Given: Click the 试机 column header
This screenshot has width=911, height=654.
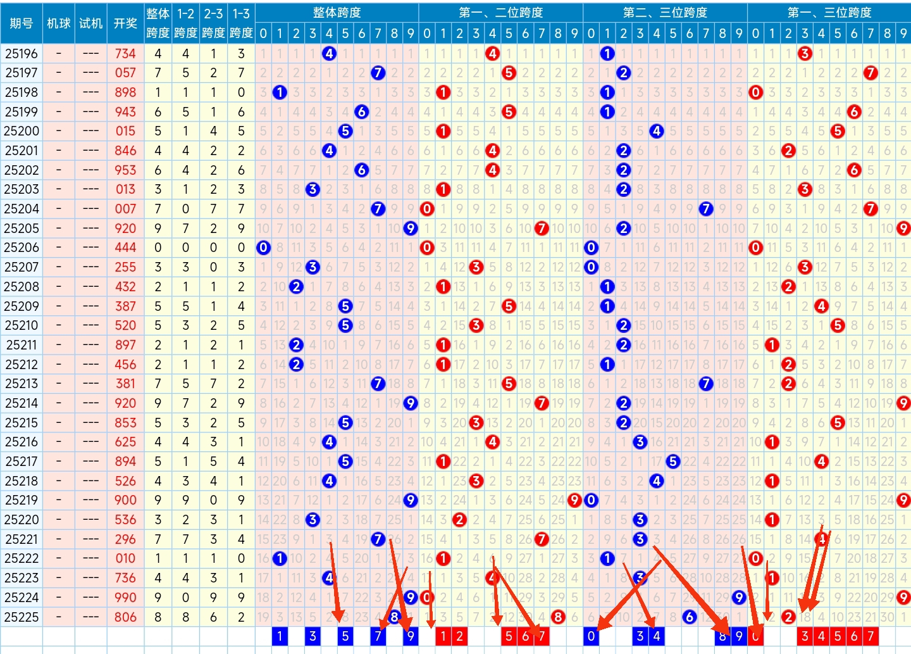Looking at the screenshot, I should click(x=91, y=23).
